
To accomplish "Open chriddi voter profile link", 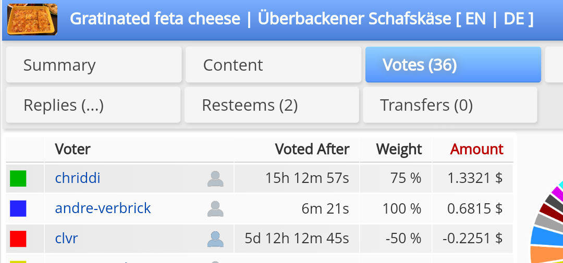I will 78,178.
